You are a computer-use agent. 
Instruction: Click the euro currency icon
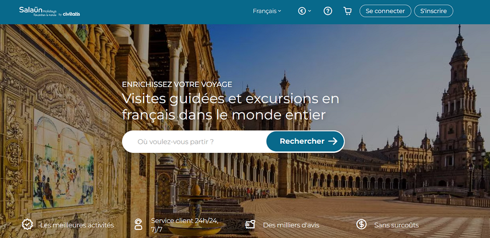pos(301,11)
